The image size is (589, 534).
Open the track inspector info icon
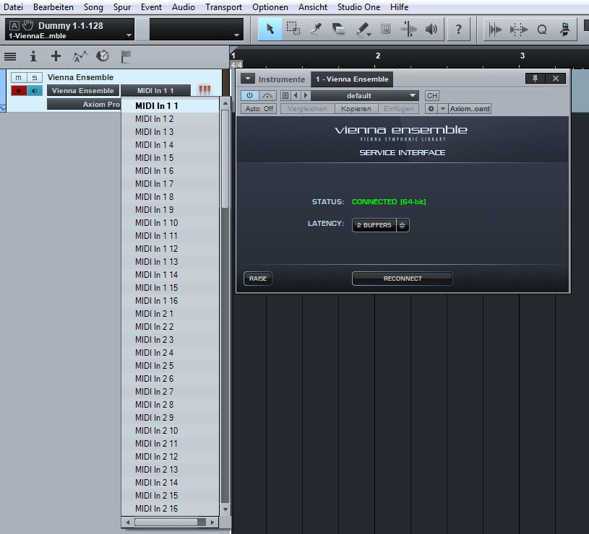[x=33, y=56]
